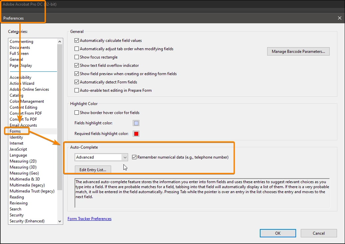Image resolution: width=345 pixels, height=244 pixels.
Task: Select Convert To PDF category
Action: [x=23, y=119]
